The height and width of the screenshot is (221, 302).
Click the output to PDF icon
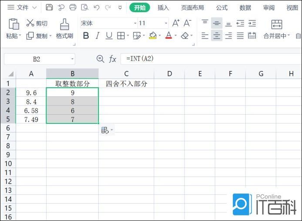61,7
